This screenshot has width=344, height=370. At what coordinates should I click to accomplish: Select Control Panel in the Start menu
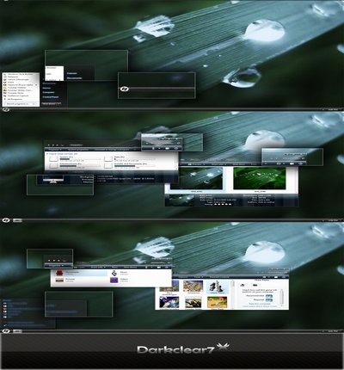[51, 97]
